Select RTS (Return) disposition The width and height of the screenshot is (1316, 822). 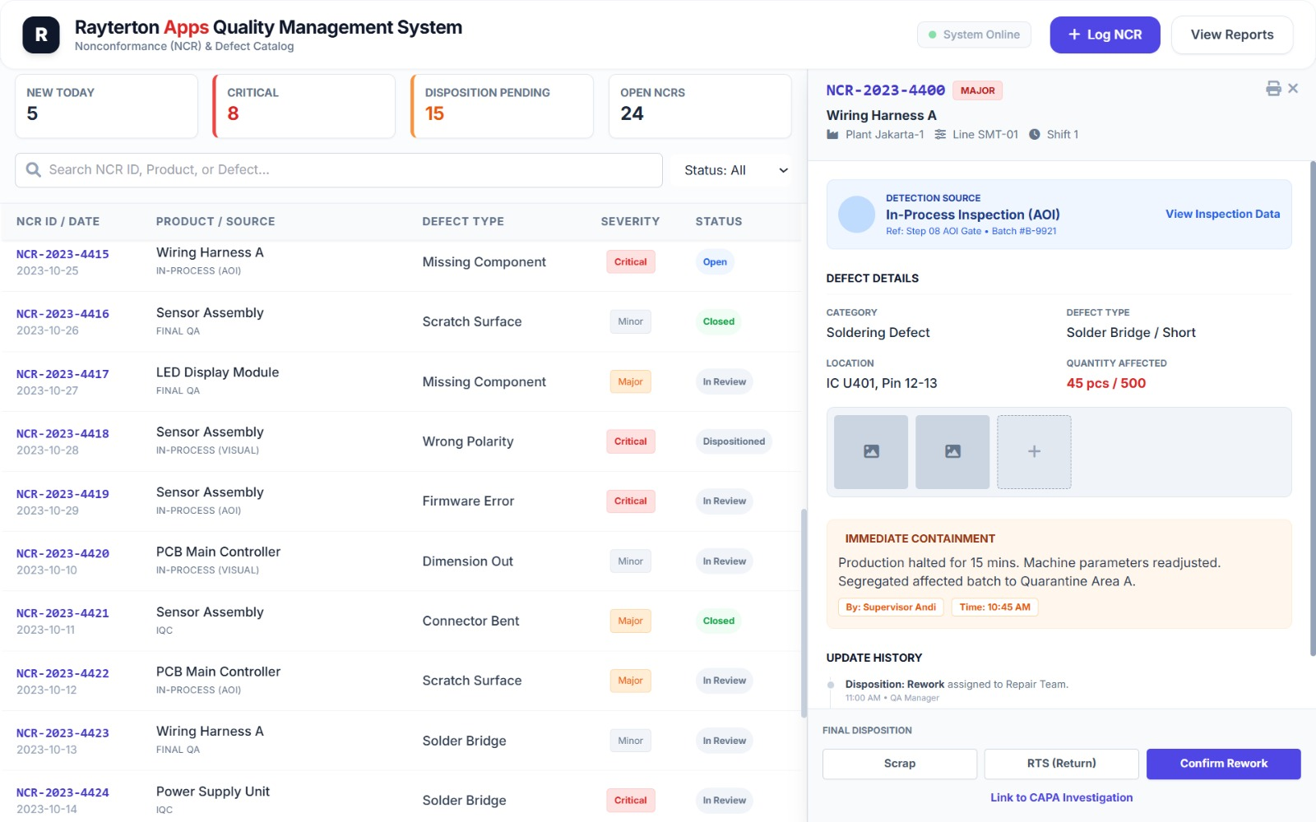tap(1061, 764)
